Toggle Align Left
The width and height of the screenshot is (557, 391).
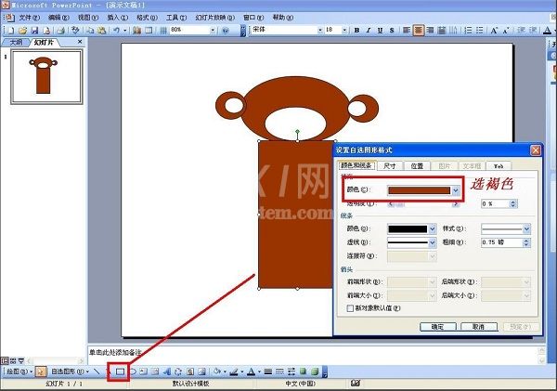(x=407, y=31)
